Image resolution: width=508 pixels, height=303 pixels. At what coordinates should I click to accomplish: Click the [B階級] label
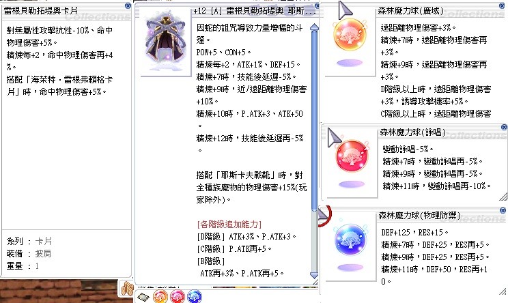click(x=210, y=261)
